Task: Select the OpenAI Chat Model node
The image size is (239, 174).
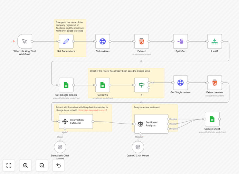Action: [138, 147]
